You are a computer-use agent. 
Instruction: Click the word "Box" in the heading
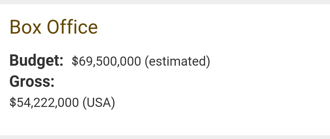click(x=25, y=27)
